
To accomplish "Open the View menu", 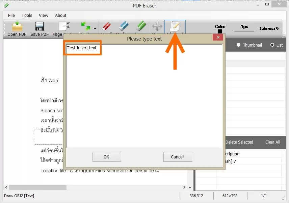I will (43, 15).
